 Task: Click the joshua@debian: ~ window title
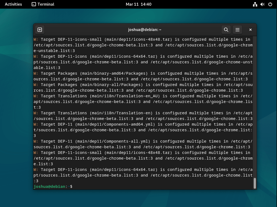(x=145, y=30)
